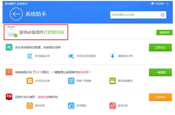Image resolution: width=175 pixels, height=115 pixels.
Task: Click the search problems input field
Action: (138, 15)
